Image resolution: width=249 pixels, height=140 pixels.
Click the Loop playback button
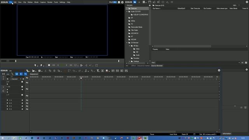click(x=75, y=65)
